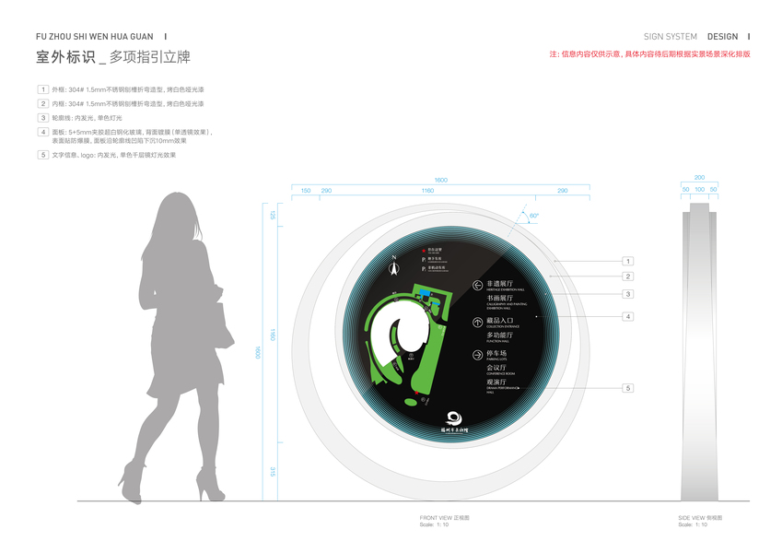The image size is (782, 553).
Task: Click the '非遗展厅' label on the sign
Action: pos(500,284)
